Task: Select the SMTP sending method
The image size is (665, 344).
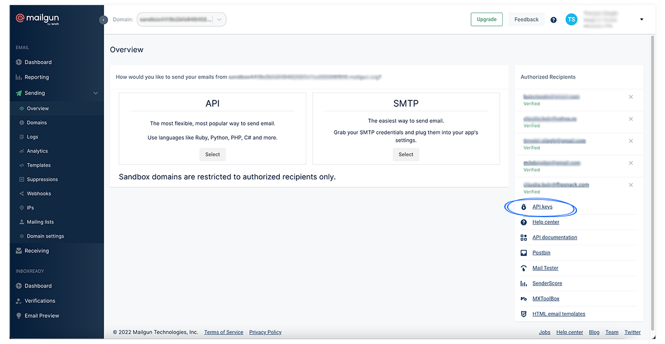Action: click(406, 155)
